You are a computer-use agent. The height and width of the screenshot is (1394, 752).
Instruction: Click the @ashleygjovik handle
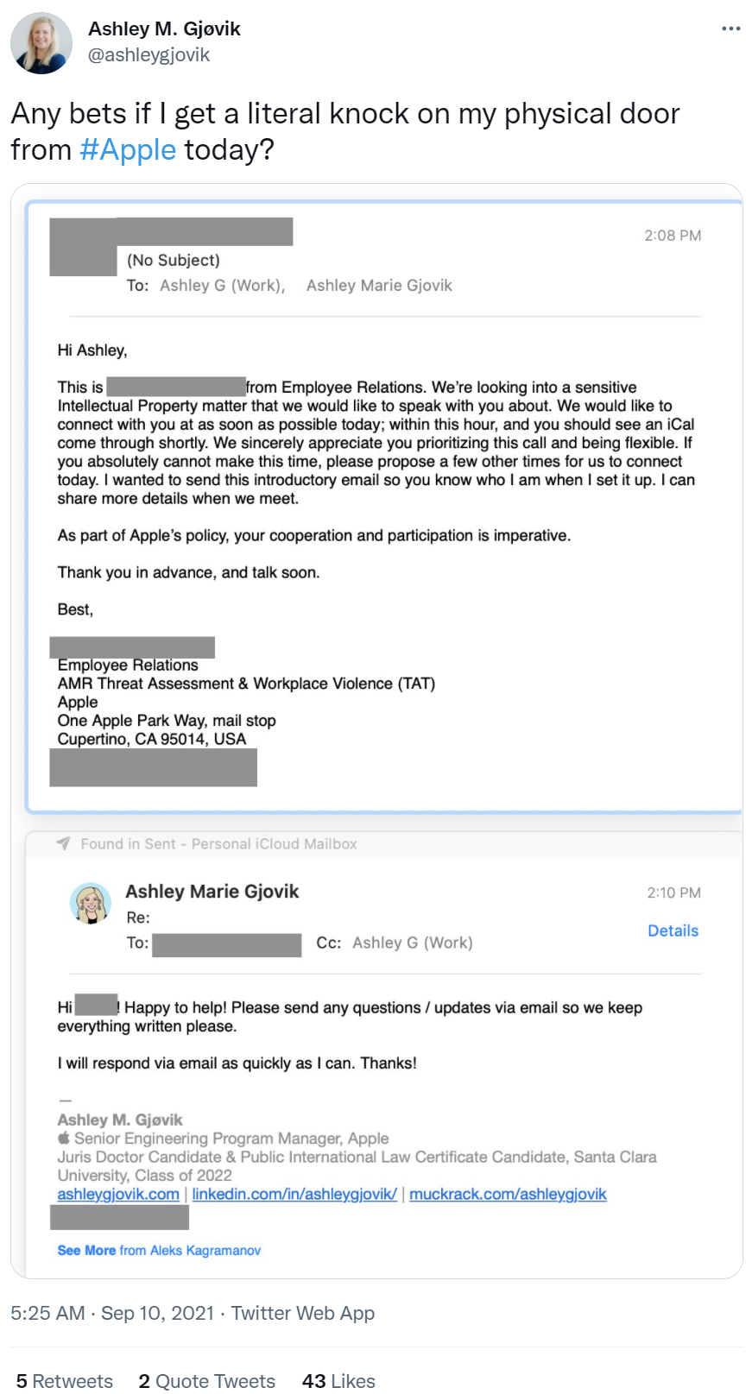[149, 55]
